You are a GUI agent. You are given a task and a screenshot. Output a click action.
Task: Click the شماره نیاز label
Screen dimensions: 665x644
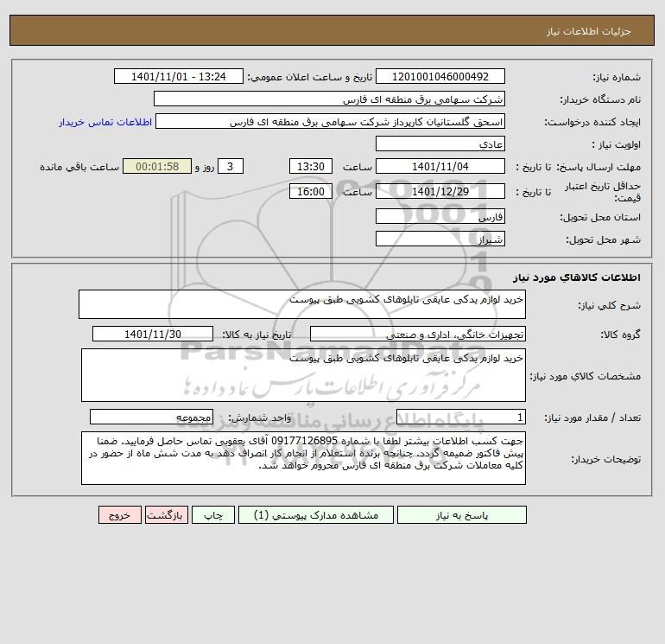[x=617, y=77]
